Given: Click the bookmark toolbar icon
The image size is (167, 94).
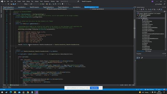Looking at the screenshot, I should click(63, 4).
